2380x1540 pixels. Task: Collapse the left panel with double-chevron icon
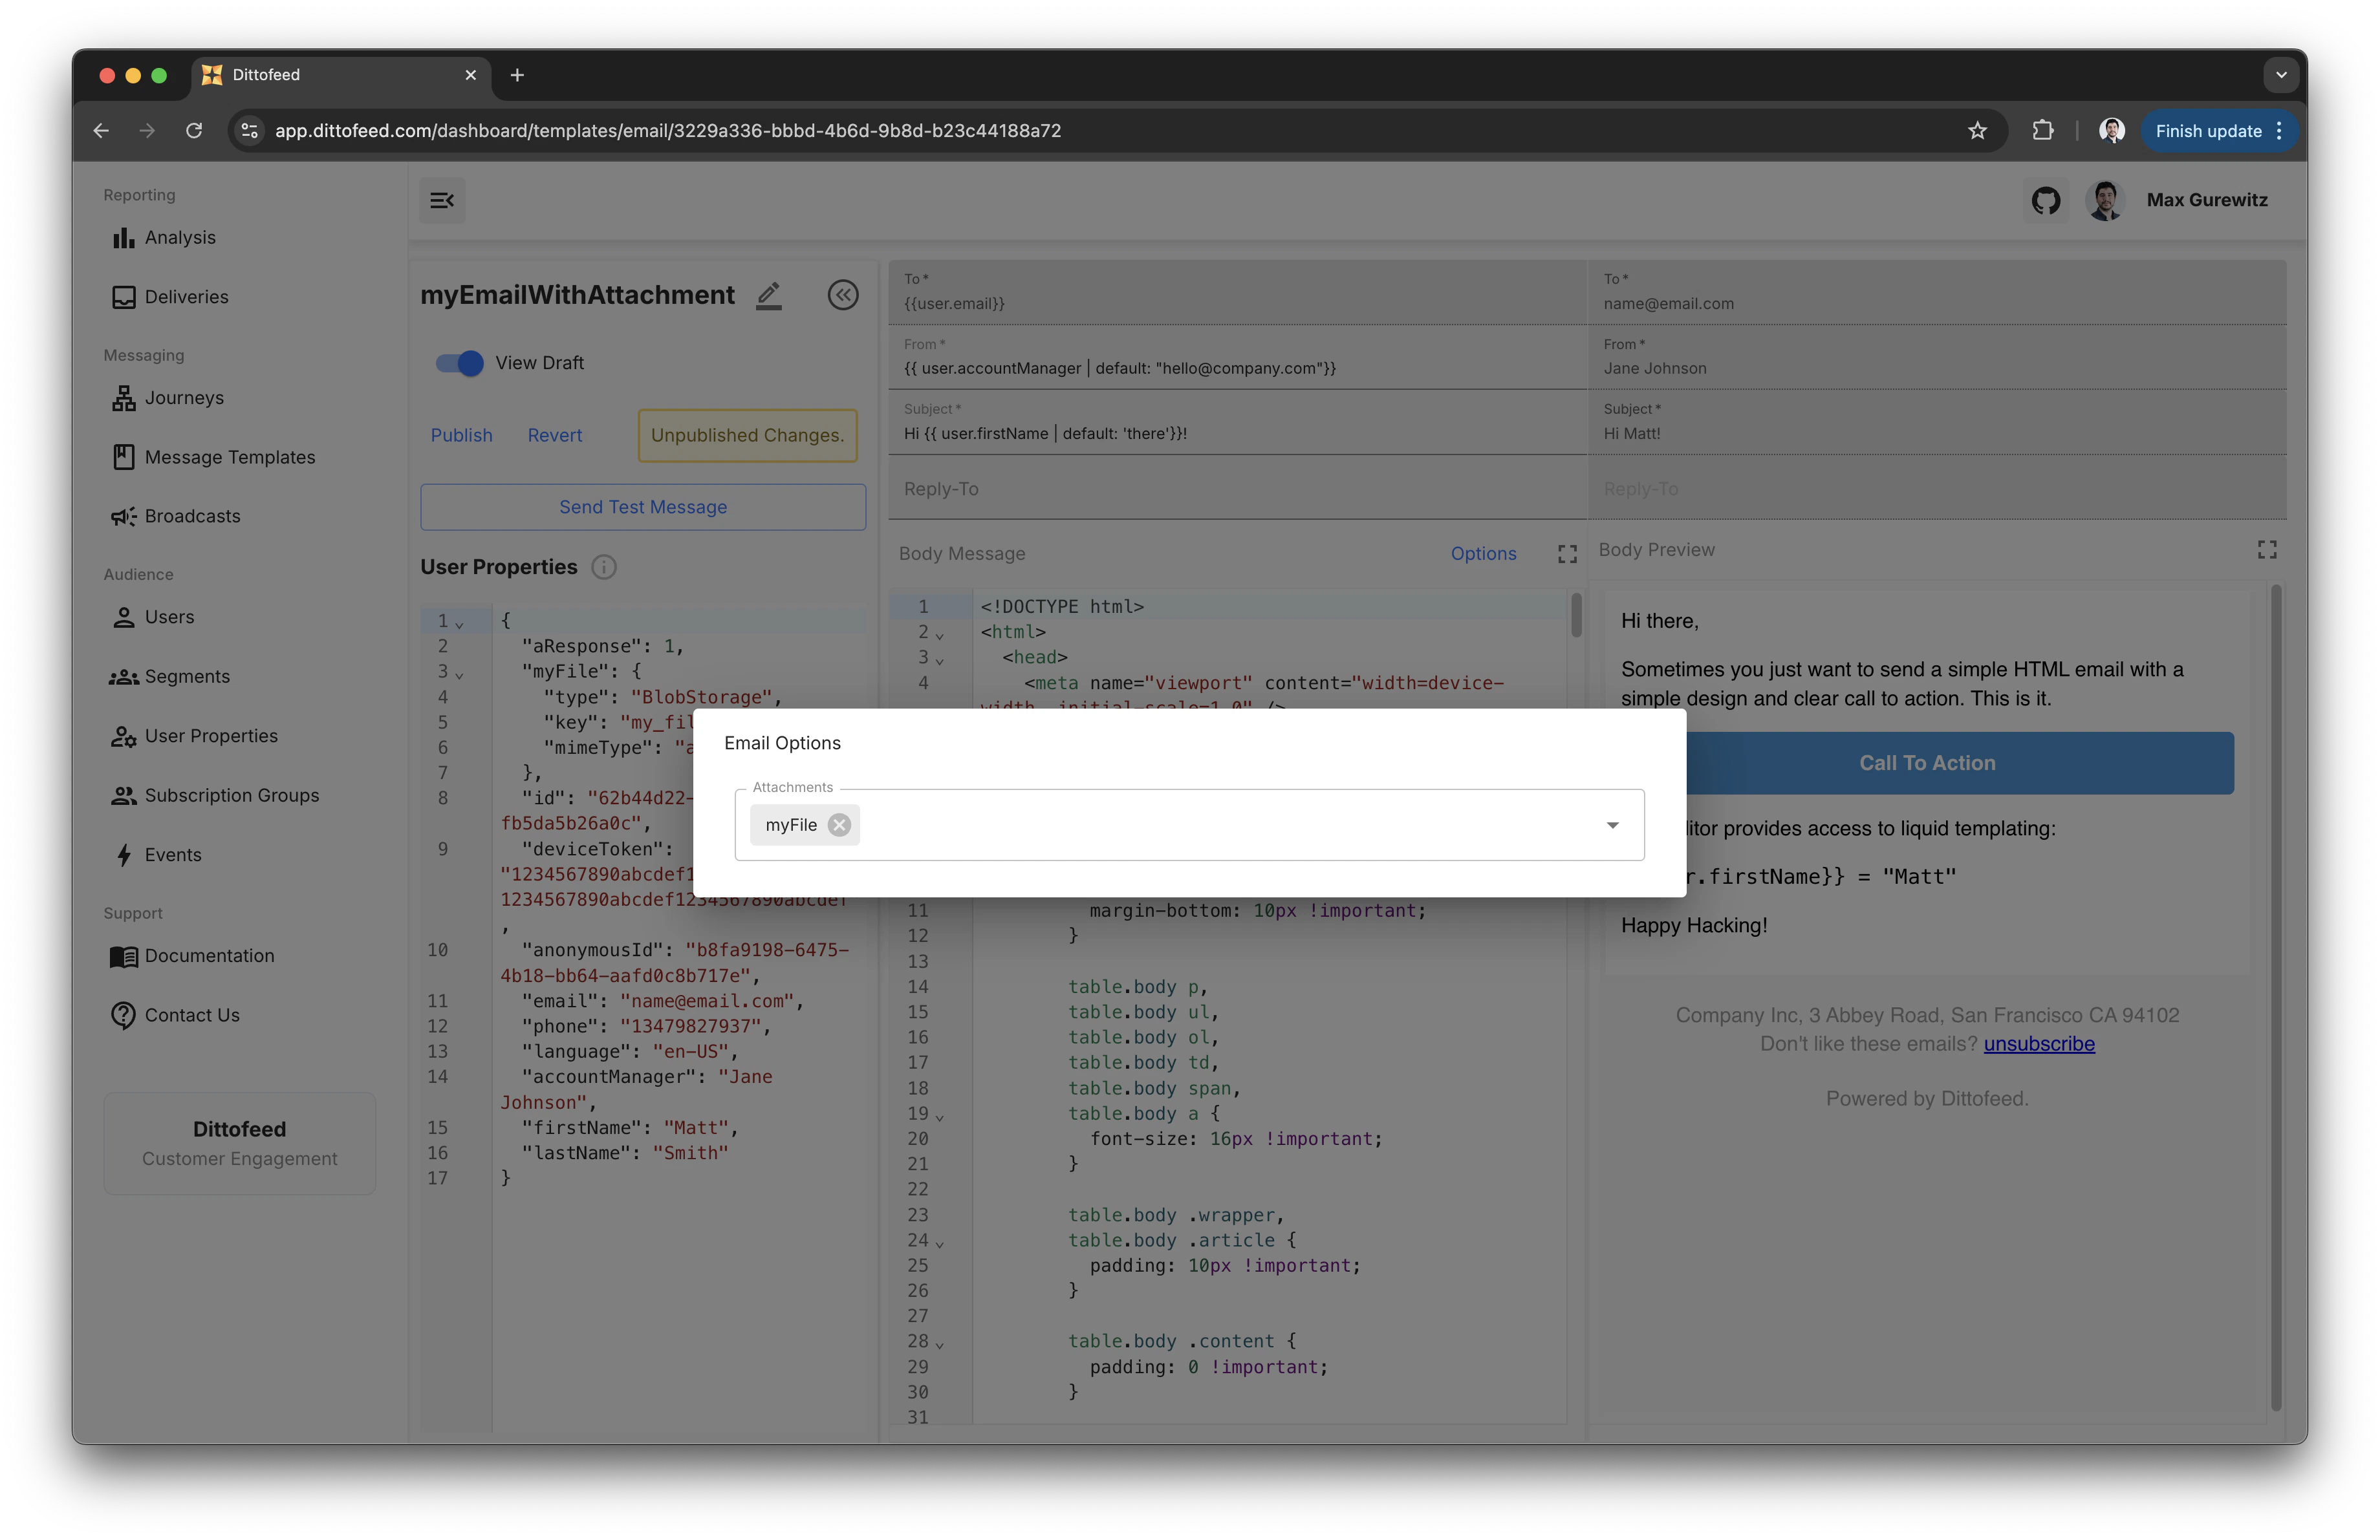[843, 295]
